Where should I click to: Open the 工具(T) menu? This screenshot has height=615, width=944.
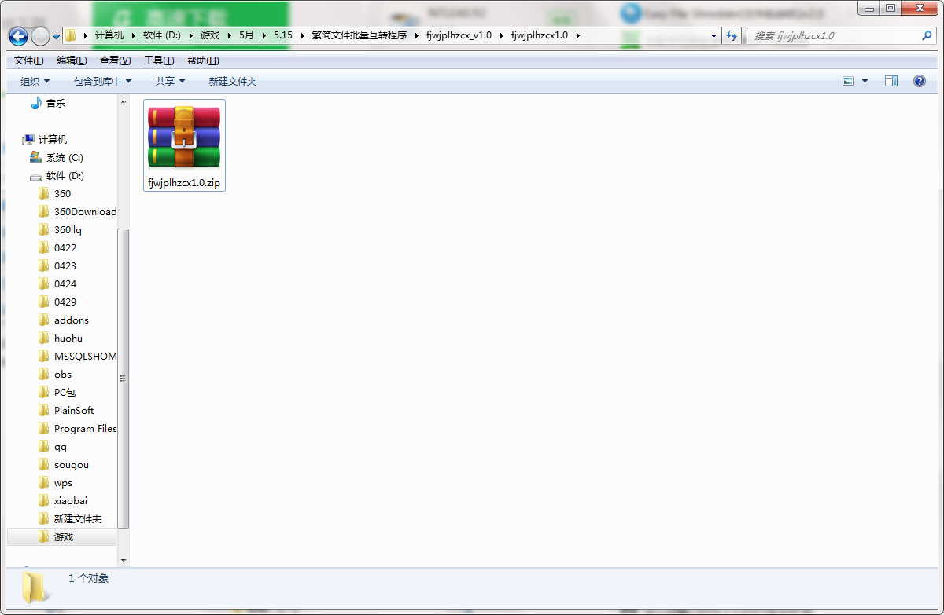[x=159, y=60]
